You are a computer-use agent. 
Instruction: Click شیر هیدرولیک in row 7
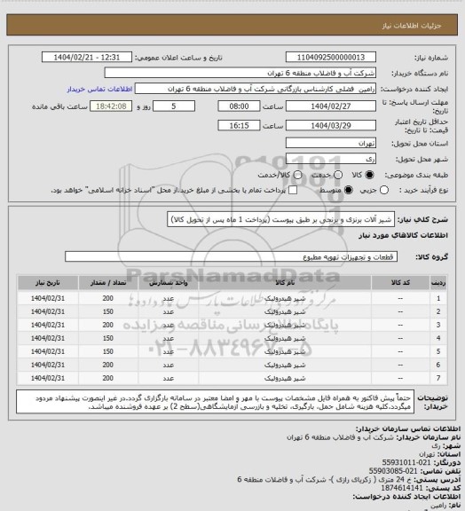tap(285, 378)
